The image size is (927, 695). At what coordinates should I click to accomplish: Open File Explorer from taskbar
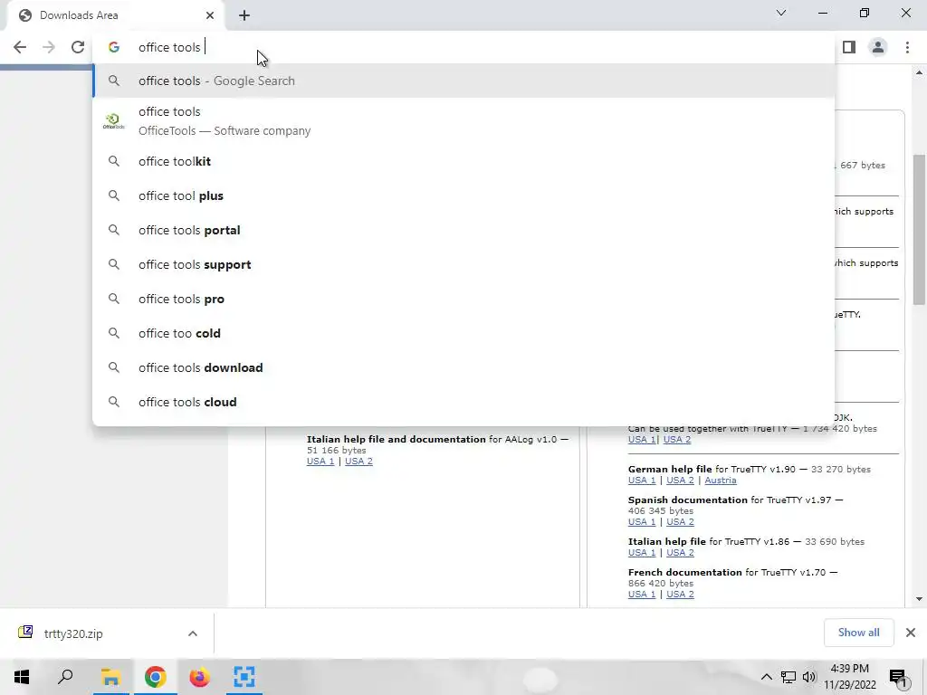click(x=110, y=677)
